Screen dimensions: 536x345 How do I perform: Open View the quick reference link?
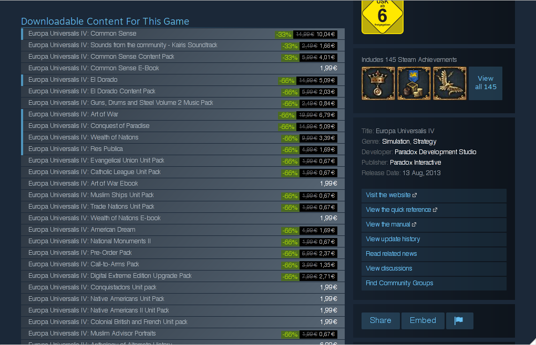click(434, 210)
